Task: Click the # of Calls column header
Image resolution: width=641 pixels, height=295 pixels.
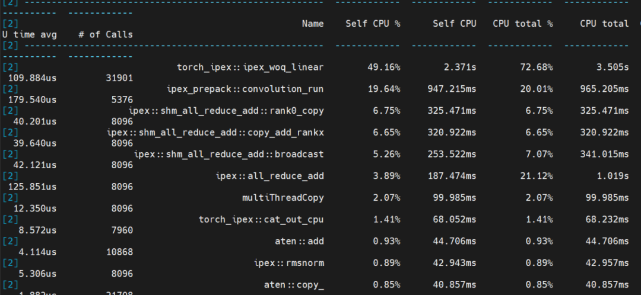Action: click(x=106, y=34)
